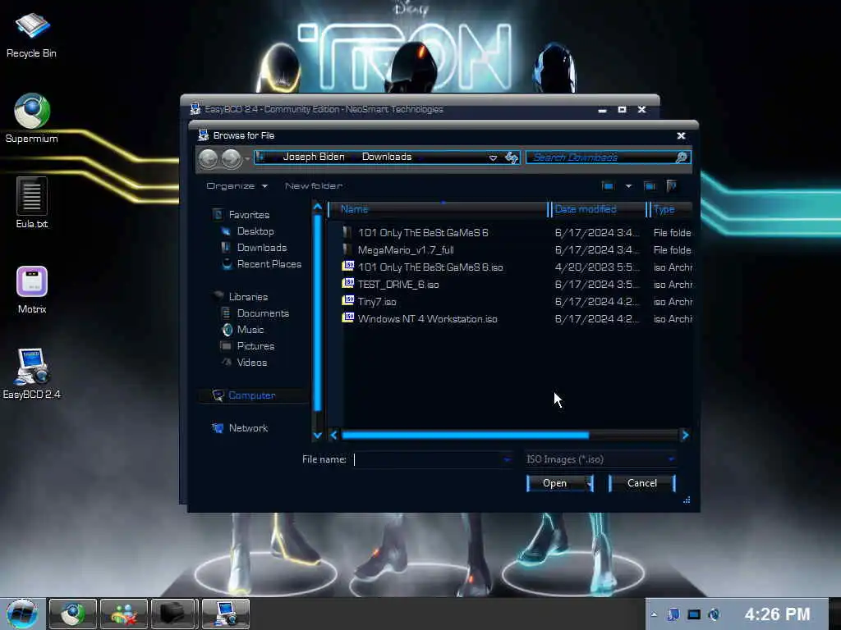Click the magnifier icon in Search Downloads

(681, 157)
